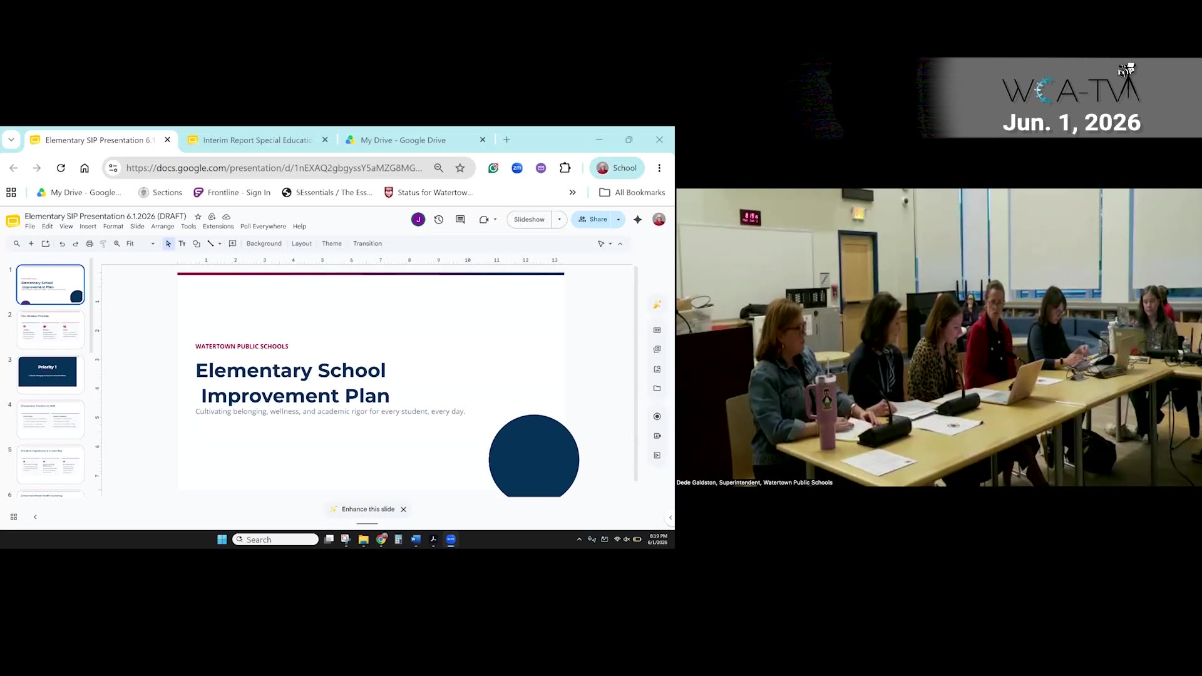Click the paint format icon
1202x676 pixels.
[x=103, y=243]
